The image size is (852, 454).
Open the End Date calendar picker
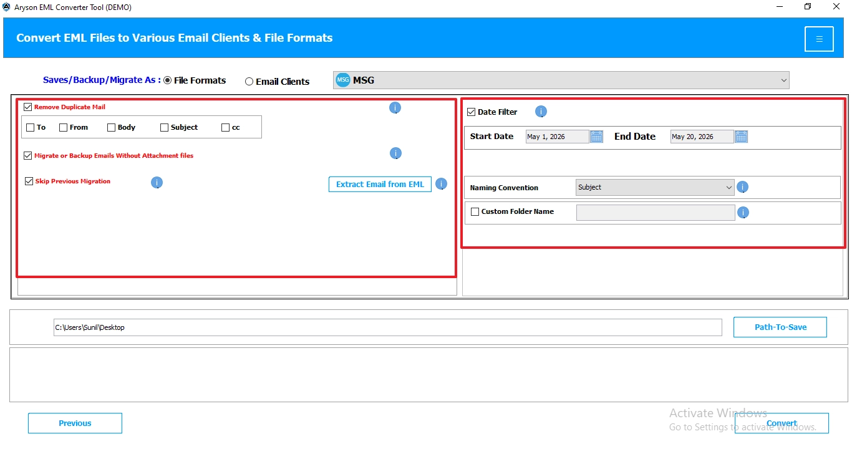point(741,137)
